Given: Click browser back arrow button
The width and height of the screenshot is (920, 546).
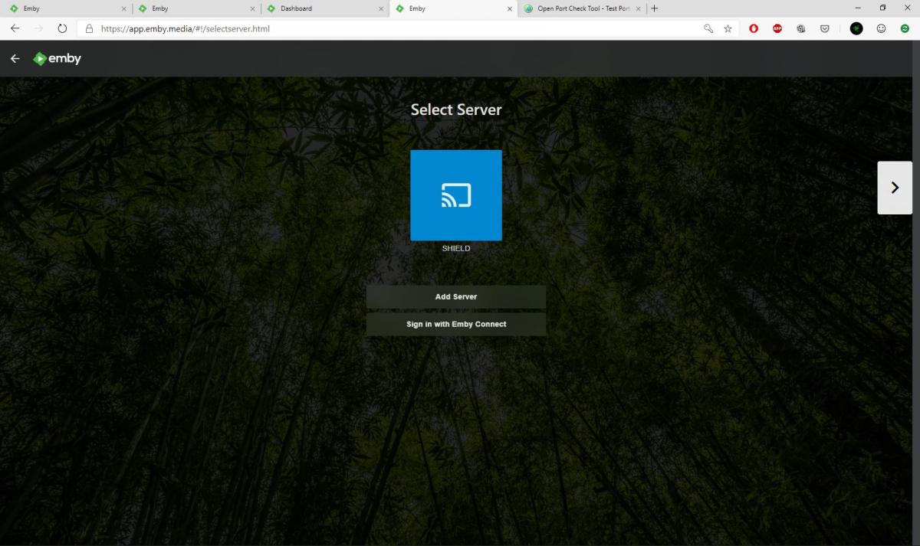Looking at the screenshot, I should point(15,29).
